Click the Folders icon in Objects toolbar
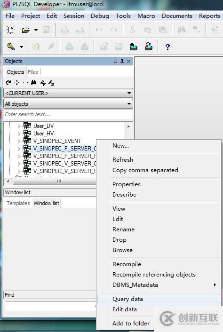 pos(51,83)
